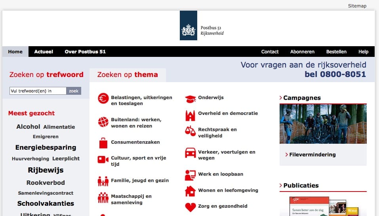Click the Alimentatie keyword link

click(59, 127)
